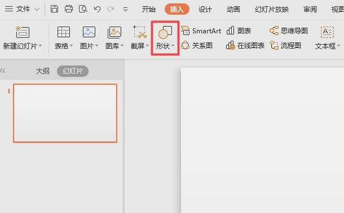
Task: Switch to the 大纲 outline view
Action: tap(42, 71)
